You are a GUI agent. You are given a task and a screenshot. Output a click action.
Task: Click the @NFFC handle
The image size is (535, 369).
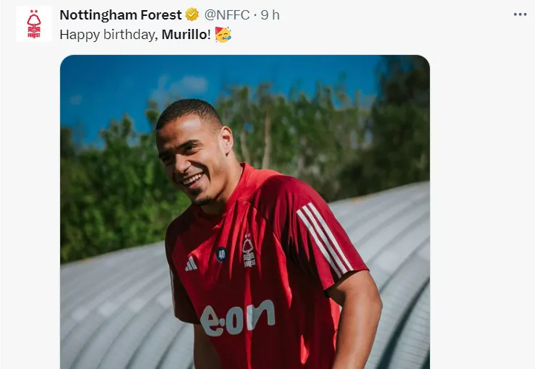click(227, 14)
